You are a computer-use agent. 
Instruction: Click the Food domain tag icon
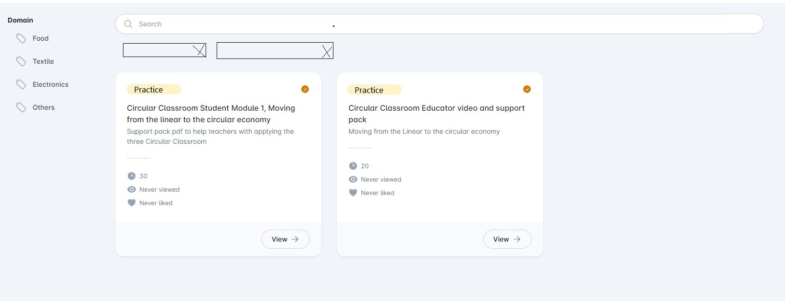(21, 38)
